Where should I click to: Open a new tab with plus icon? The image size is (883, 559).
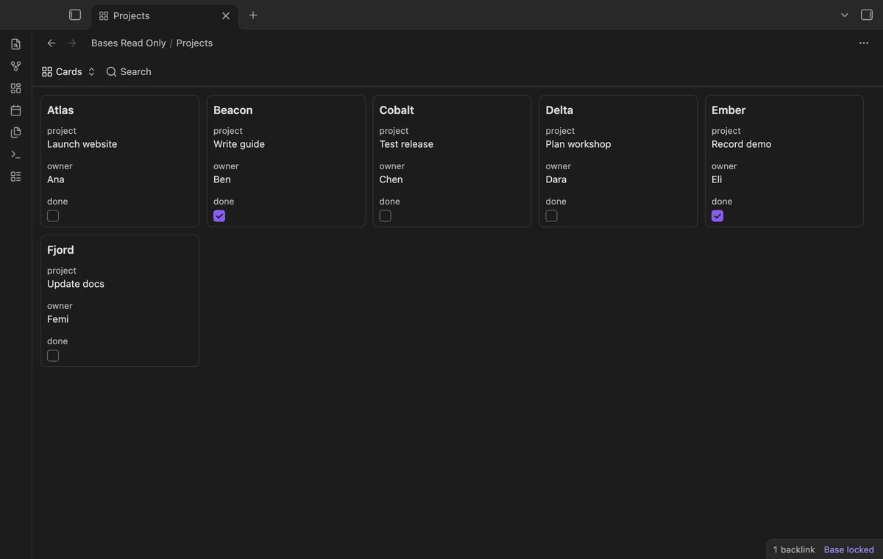253,15
